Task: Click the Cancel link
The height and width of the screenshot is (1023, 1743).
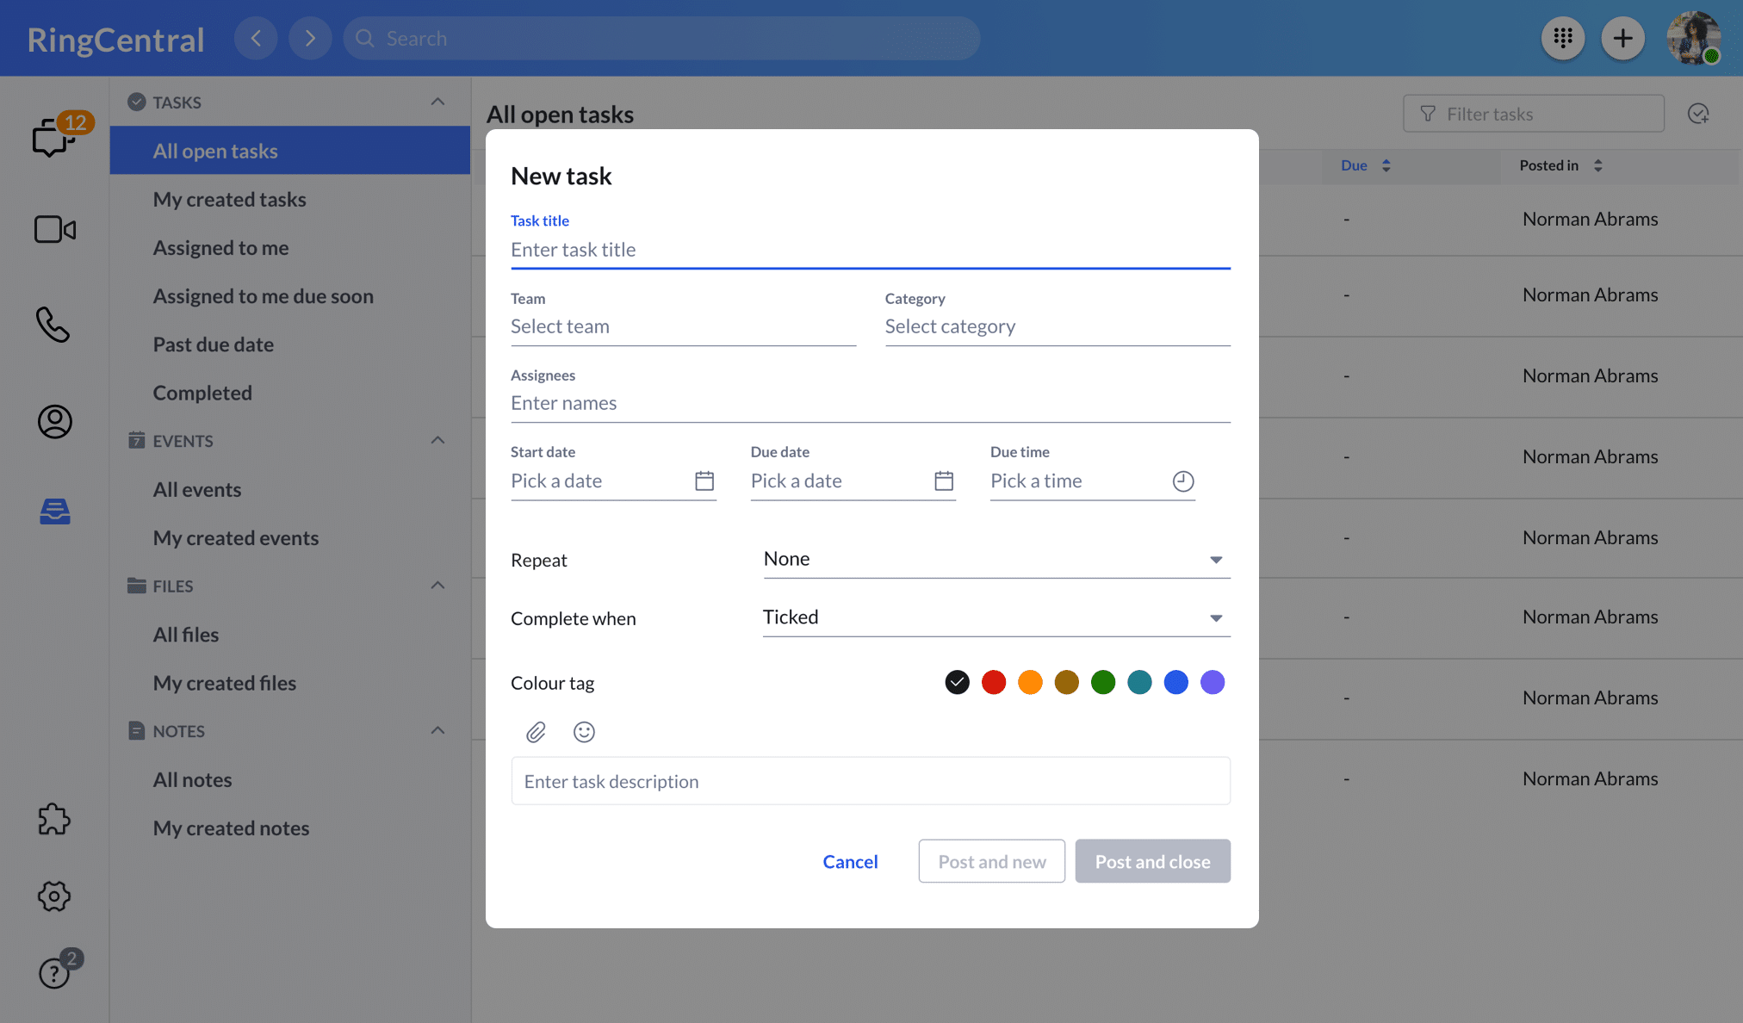Action: pos(850,861)
